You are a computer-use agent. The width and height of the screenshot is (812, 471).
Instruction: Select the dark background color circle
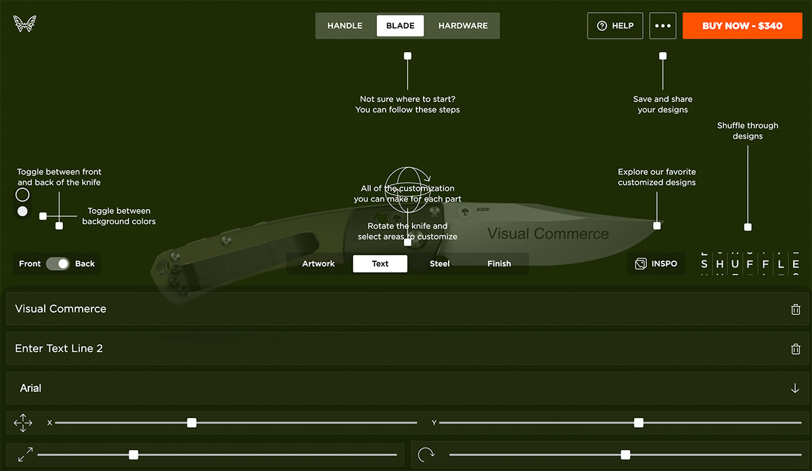(x=22, y=195)
